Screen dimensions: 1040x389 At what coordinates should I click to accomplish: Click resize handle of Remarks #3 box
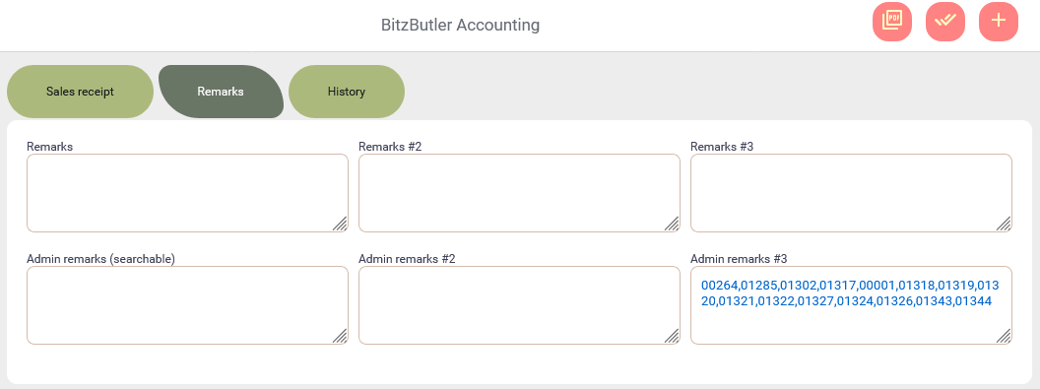[1005, 224]
